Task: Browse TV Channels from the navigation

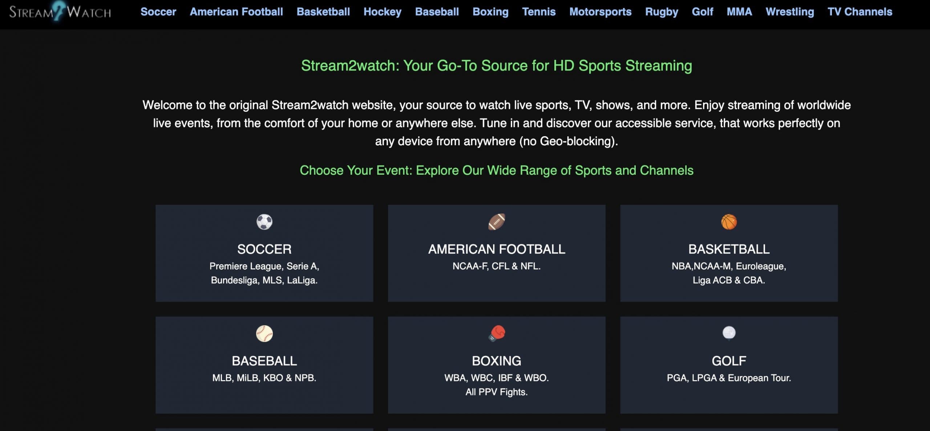Action: (860, 12)
